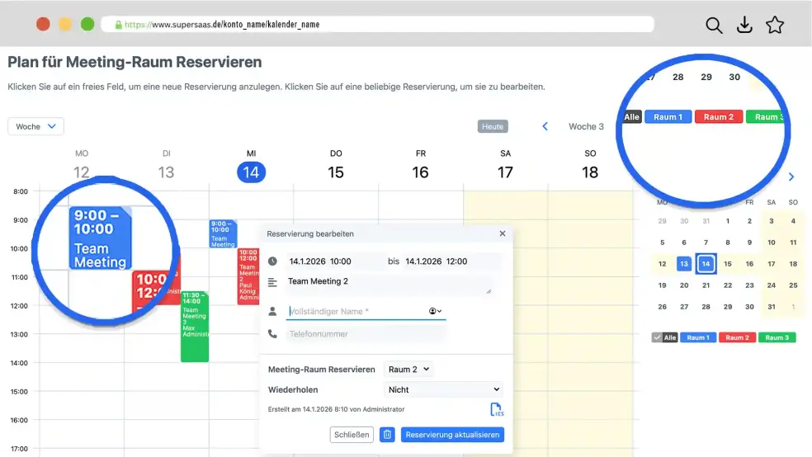Select date 8 in mini calendar

(x=728, y=243)
